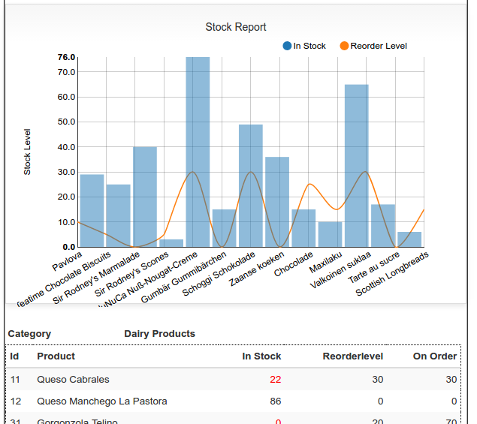Screen dimensions: 477x424
Task: Sort by the Reorderlevel column header
Action: [352, 356]
